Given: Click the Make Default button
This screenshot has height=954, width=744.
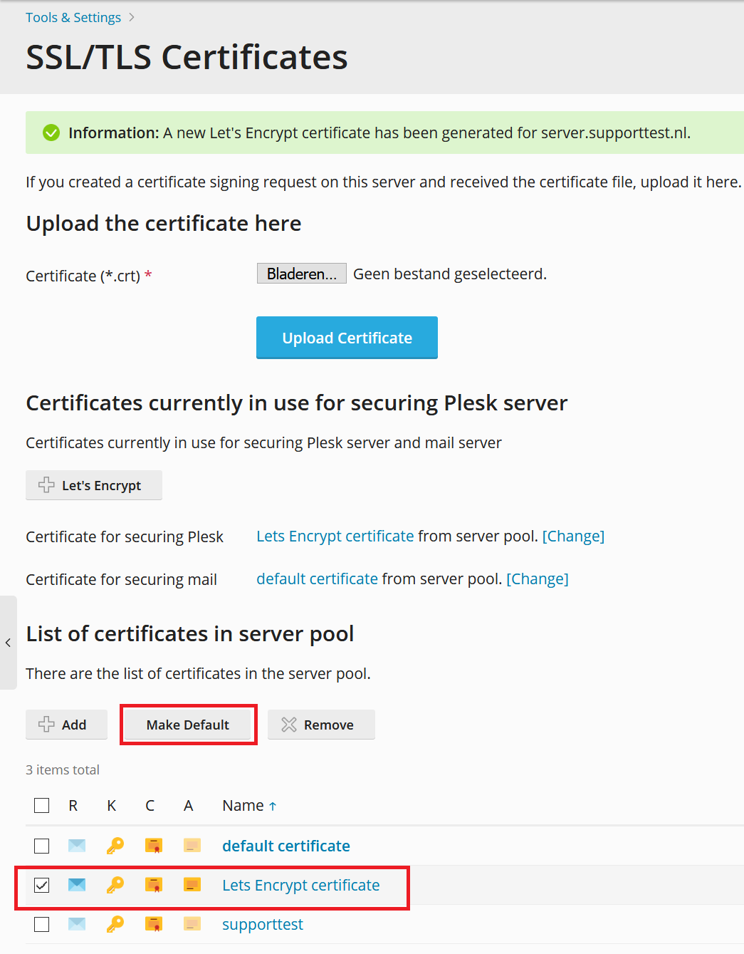Looking at the screenshot, I should point(188,725).
